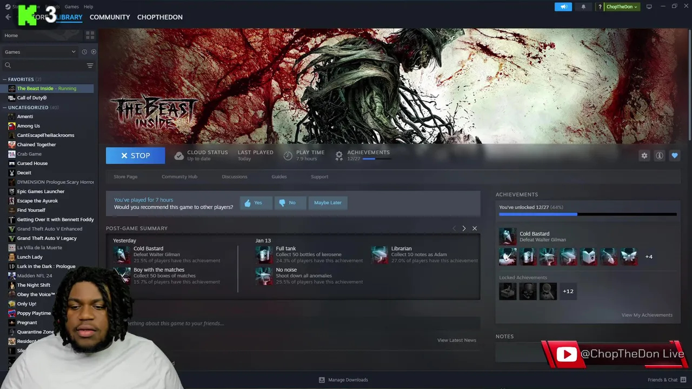Toggle favorite heart for this game
This screenshot has width=692, height=389.
[674, 156]
